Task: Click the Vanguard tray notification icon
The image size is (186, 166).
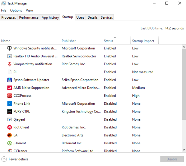Action: click(x=9, y=64)
